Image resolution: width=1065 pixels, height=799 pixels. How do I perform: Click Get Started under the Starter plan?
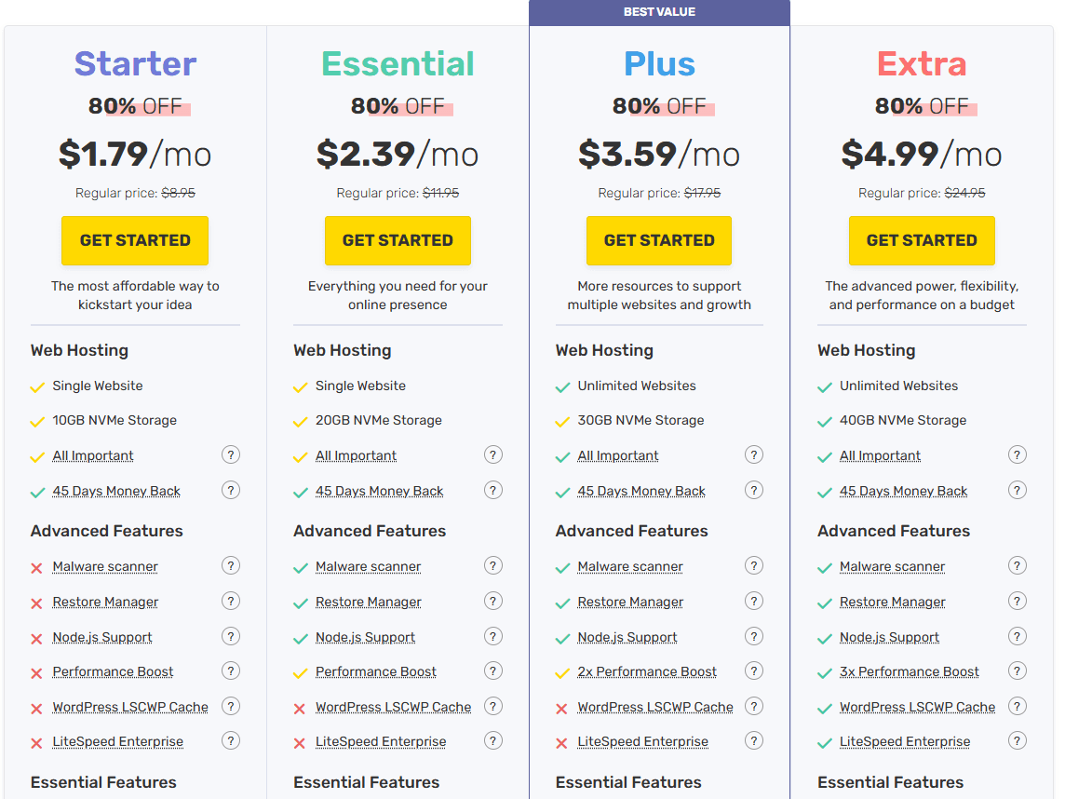pos(135,240)
